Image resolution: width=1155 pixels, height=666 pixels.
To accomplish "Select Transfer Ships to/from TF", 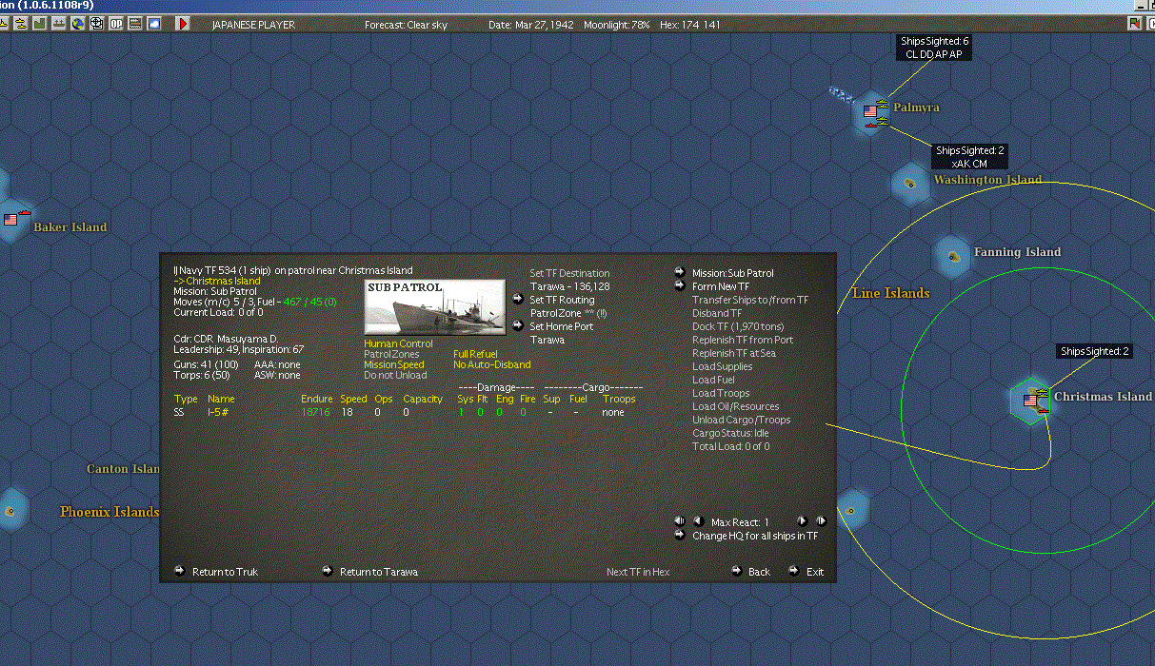I will pos(750,300).
